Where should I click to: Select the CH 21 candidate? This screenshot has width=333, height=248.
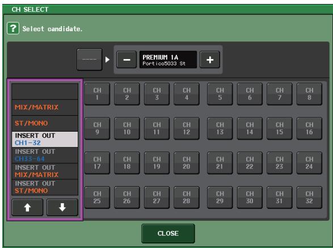(x=220, y=163)
